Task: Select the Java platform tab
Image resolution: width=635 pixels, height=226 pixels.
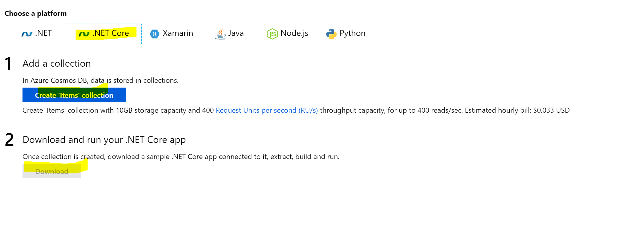Action: pos(229,33)
